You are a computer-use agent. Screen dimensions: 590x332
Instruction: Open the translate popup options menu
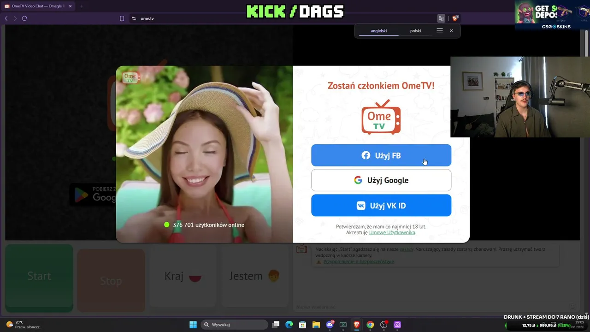pos(440,31)
